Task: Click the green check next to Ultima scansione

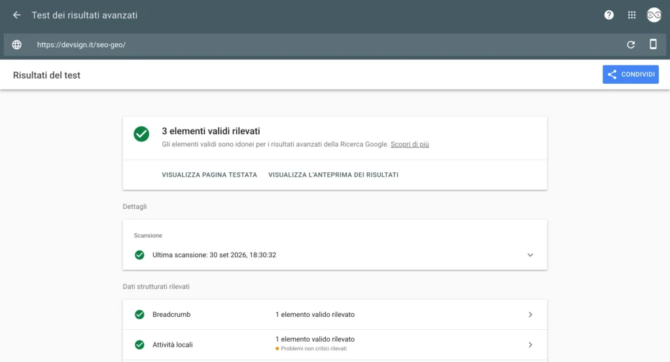Action: tap(139, 255)
